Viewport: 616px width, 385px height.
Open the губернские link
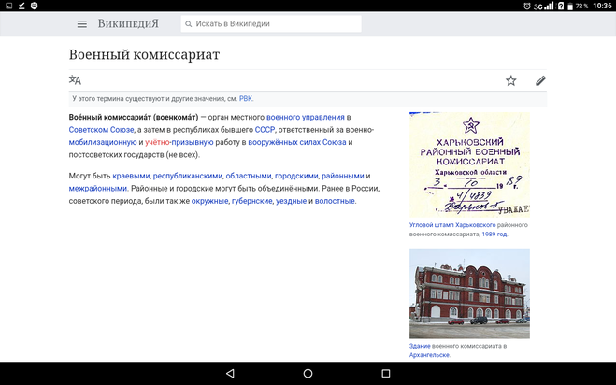[251, 201]
